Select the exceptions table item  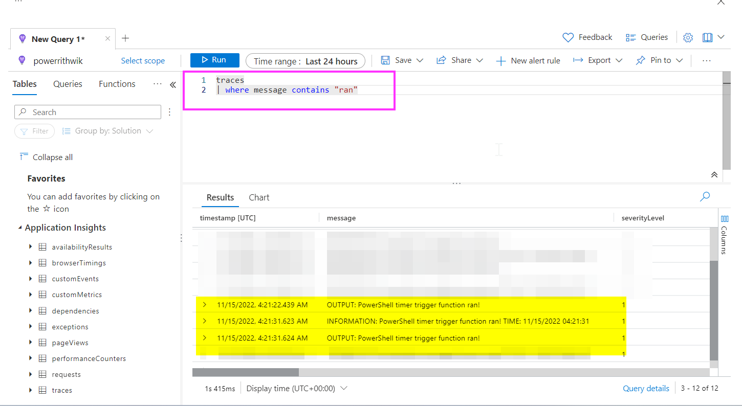click(70, 327)
